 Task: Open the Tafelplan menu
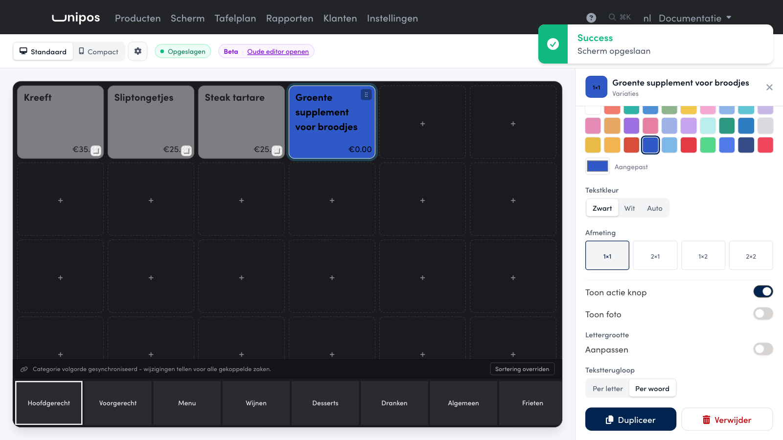click(235, 18)
